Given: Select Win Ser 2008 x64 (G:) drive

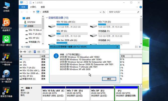Looking at the screenshot, I should [67, 40].
